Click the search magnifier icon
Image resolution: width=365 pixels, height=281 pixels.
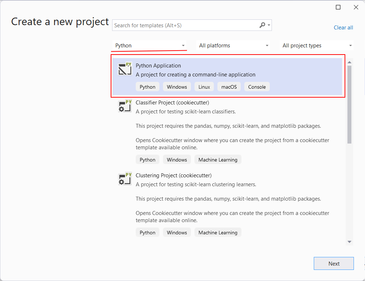point(263,25)
